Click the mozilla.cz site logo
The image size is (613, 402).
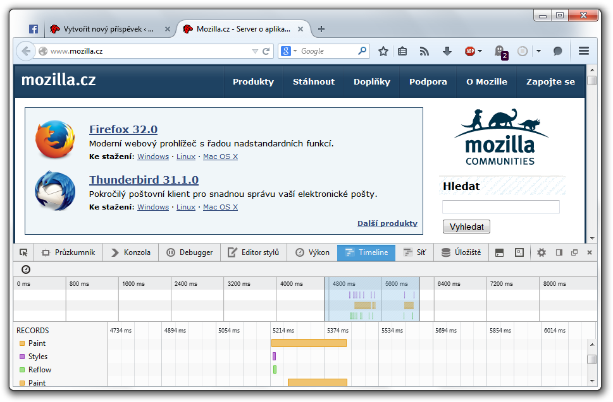58,80
